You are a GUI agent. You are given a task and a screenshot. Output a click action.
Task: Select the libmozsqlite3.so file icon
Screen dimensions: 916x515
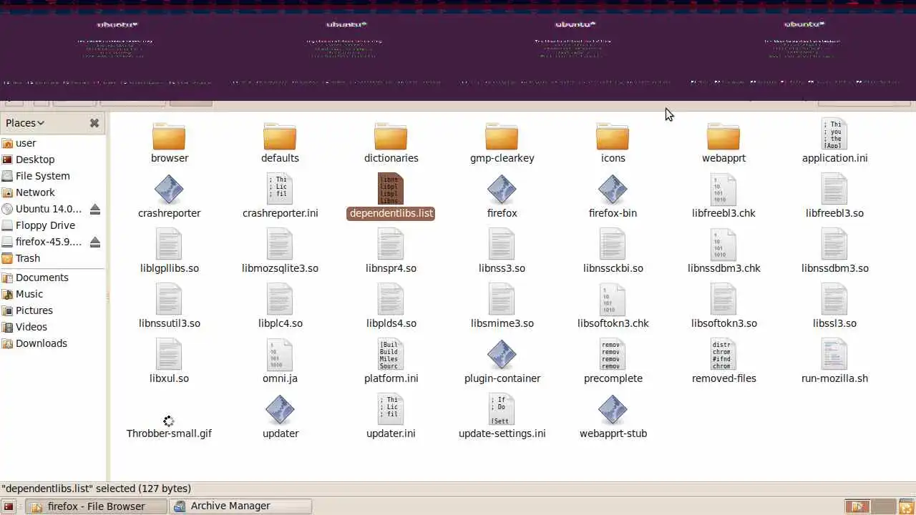pos(280,245)
